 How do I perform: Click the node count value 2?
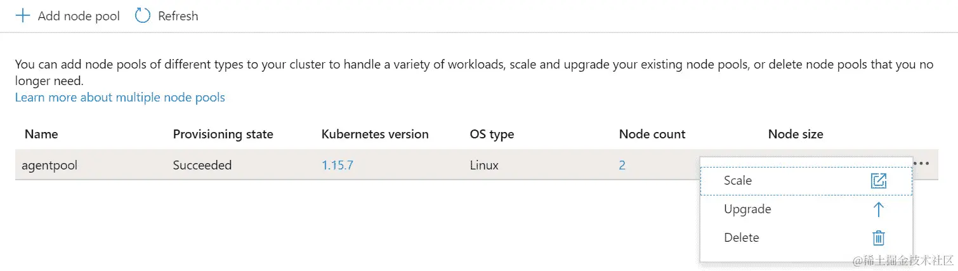pyautogui.click(x=622, y=166)
